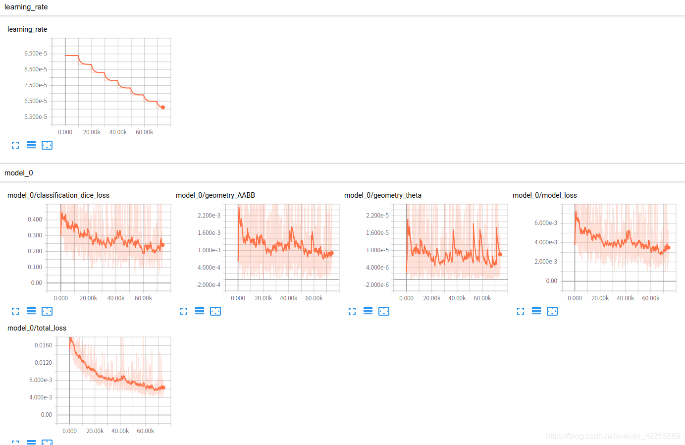The height and width of the screenshot is (445, 685).
Task: Fit domain to data on geometry_theta chart
Action: click(x=384, y=311)
